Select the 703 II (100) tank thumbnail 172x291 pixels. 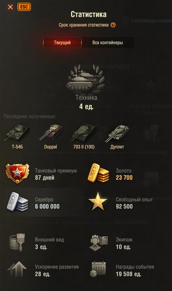pyautogui.click(x=84, y=132)
